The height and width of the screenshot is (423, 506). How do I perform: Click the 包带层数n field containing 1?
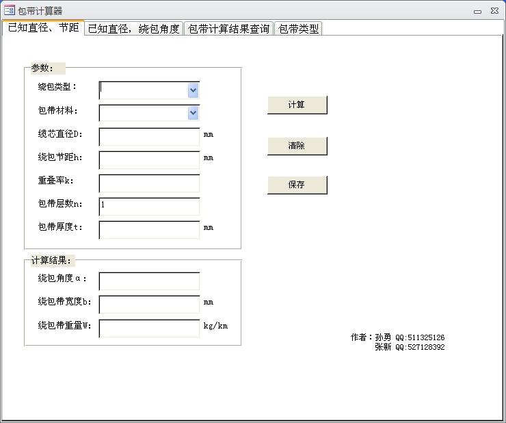tap(149, 206)
